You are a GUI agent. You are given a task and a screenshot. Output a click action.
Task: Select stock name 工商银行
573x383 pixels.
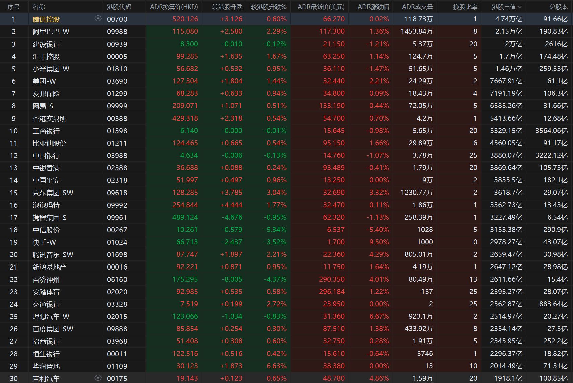pyautogui.click(x=46, y=131)
